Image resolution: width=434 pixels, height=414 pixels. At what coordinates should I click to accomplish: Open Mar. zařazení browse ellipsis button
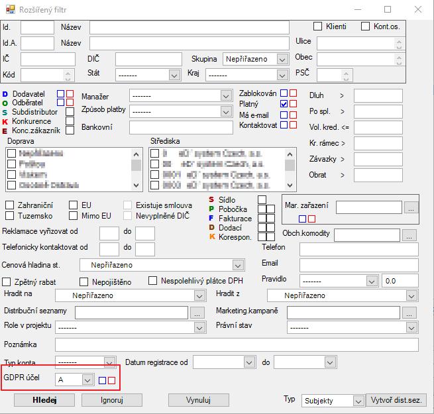point(411,207)
